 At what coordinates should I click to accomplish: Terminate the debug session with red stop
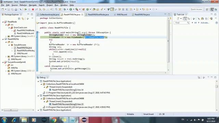(x=33, y=9)
